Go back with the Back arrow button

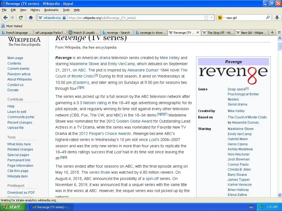[x=5, y=18]
